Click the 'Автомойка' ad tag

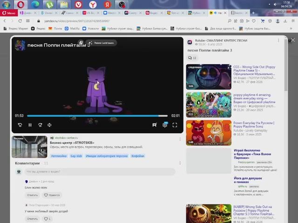(59, 156)
